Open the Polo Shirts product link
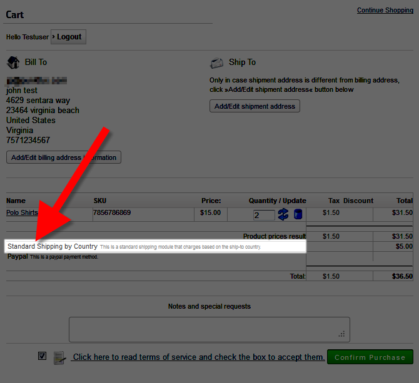Screen dimensions: 419x383 22,212
